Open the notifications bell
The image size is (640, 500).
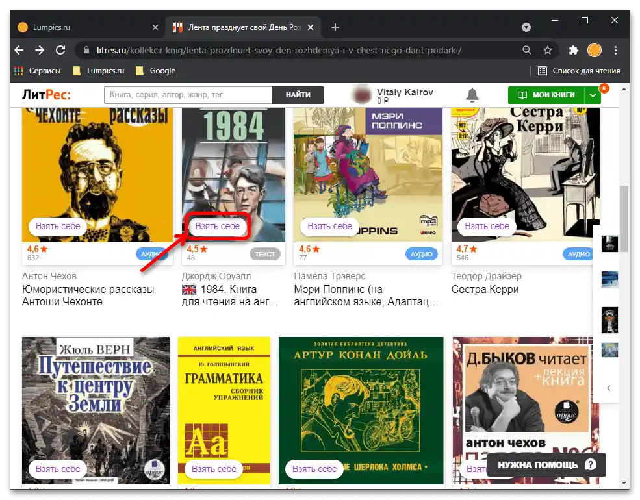[472, 95]
